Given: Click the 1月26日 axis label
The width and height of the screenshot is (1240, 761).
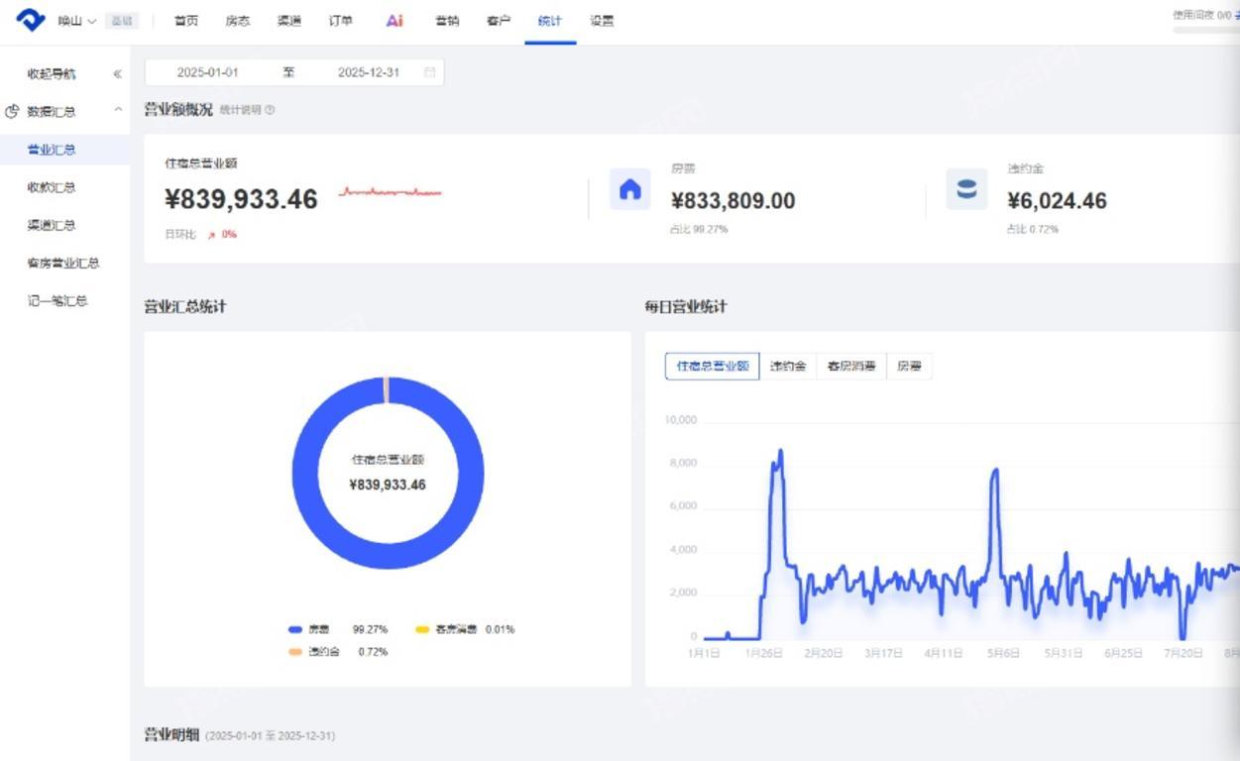Looking at the screenshot, I should coord(764,653).
